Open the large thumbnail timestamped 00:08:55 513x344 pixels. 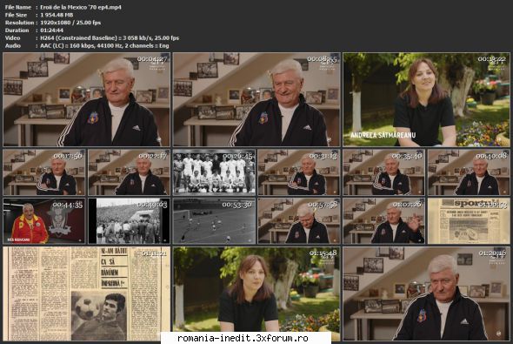point(256,99)
